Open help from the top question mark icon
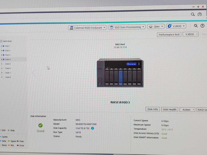This screenshot has width=207, height=155. (x=199, y=14)
